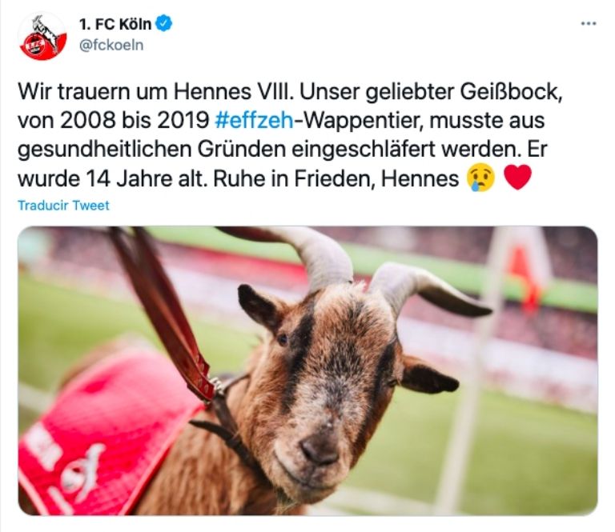
Task: Click the blue verified badge icon
Action: point(164,23)
